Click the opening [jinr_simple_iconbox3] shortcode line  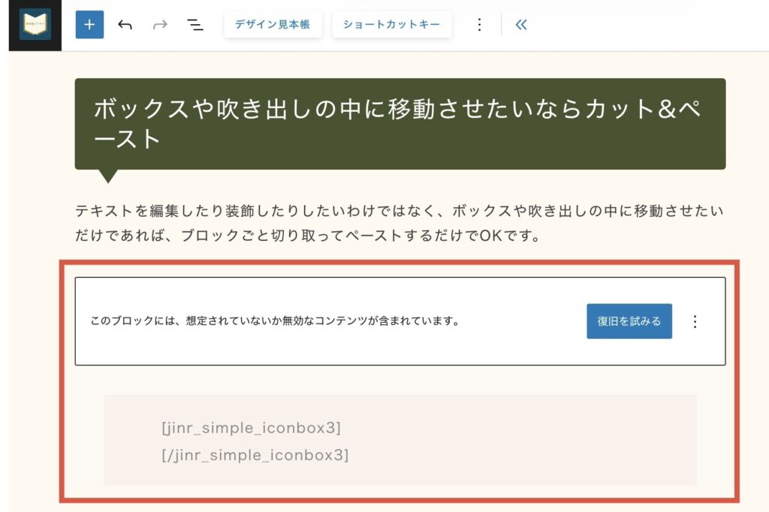pos(251,428)
